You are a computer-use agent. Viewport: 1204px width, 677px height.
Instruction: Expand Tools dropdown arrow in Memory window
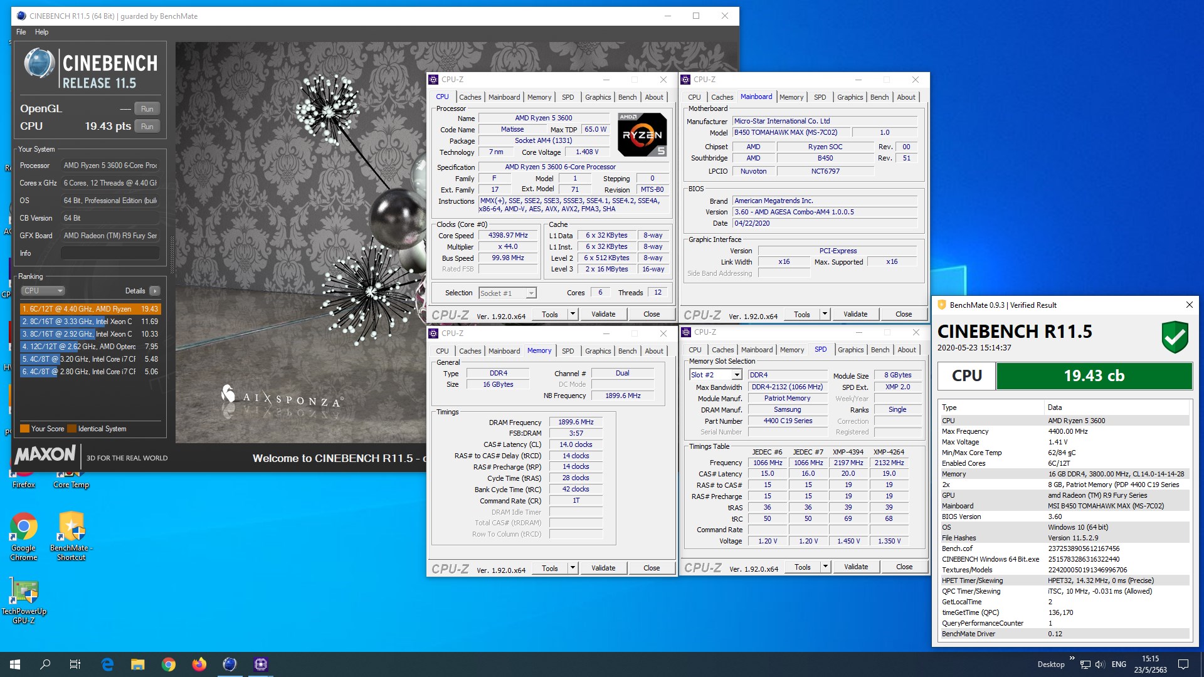coord(573,568)
